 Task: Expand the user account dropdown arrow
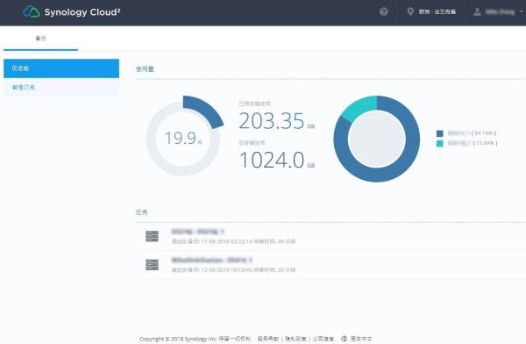(x=522, y=11)
